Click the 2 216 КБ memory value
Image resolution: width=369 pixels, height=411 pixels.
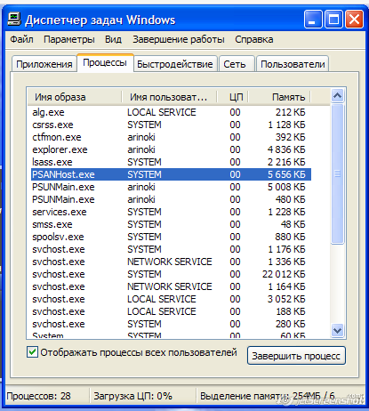[286, 162]
